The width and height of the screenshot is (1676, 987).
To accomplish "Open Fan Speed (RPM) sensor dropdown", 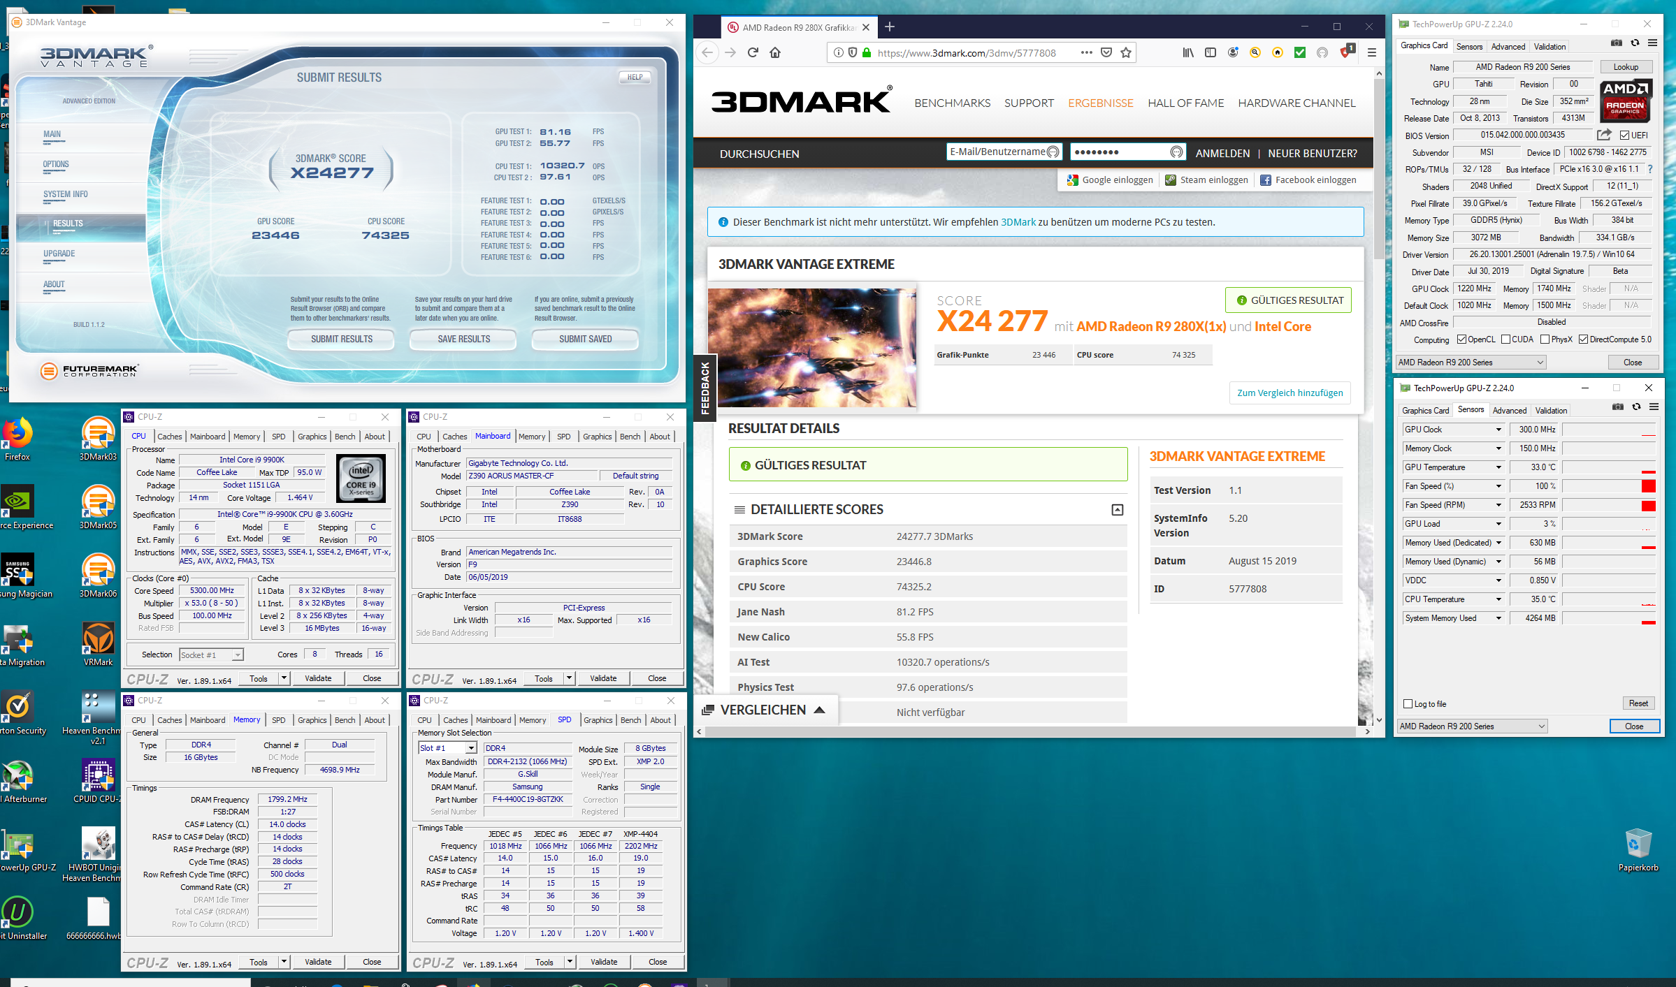I will pyautogui.click(x=1498, y=505).
